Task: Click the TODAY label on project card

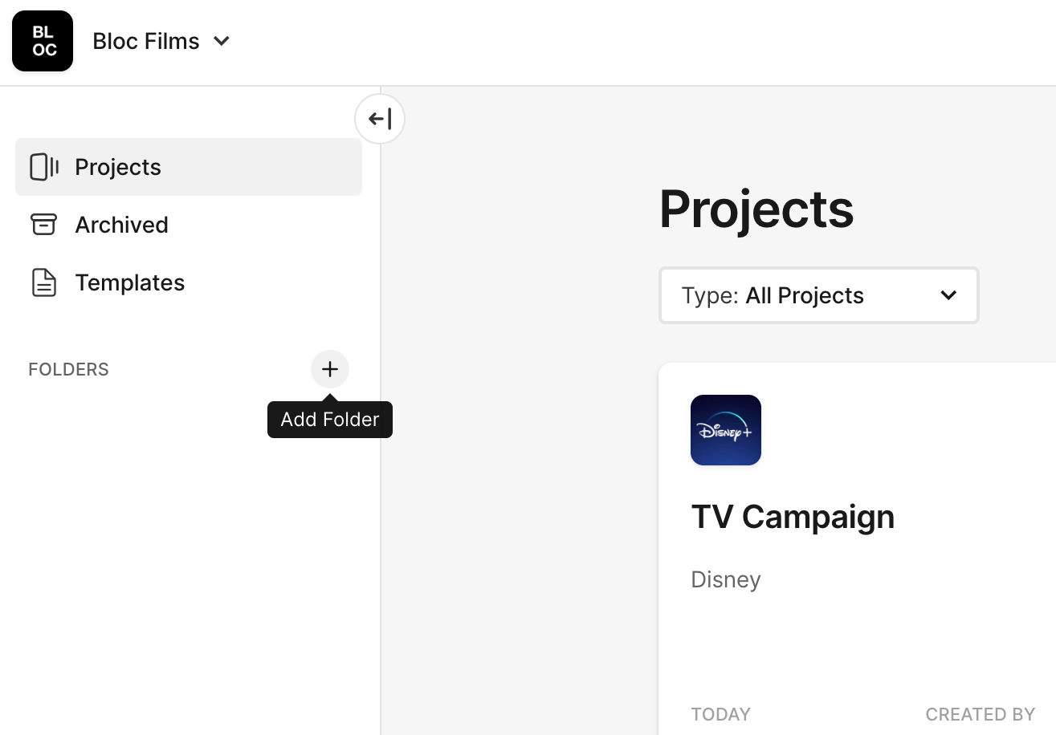Action: [x=720, y=714]
